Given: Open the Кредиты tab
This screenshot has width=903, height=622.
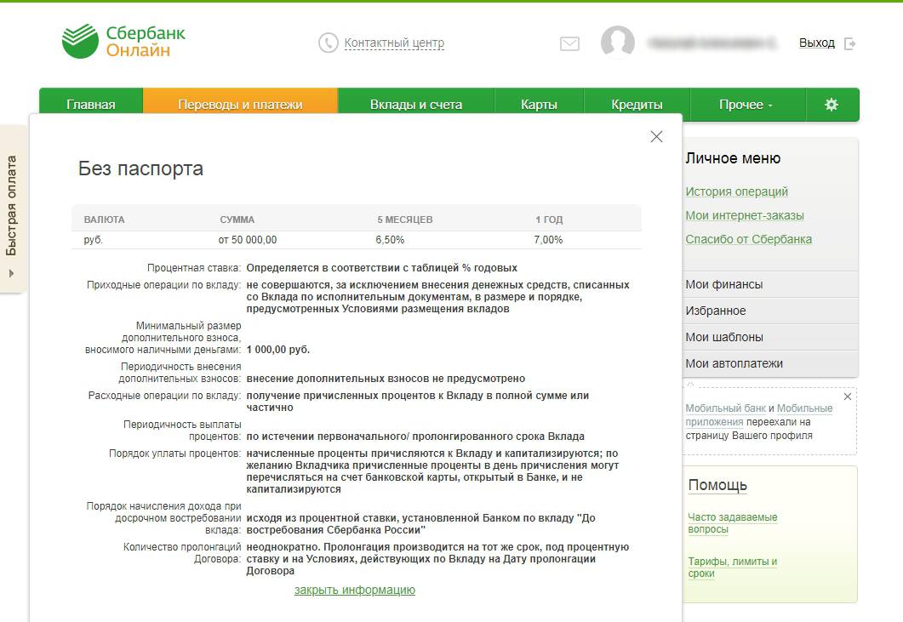Looking at the screenshot, I should click(x=637, y=105).
